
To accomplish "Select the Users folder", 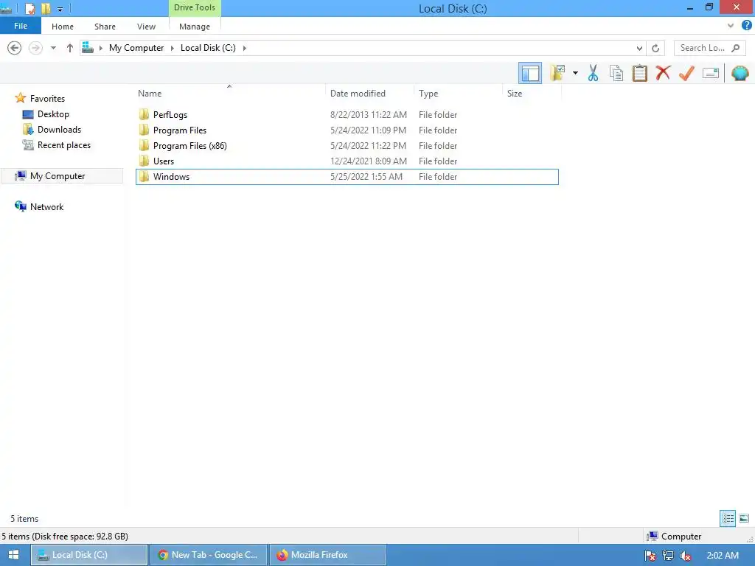I will [347, 161].
